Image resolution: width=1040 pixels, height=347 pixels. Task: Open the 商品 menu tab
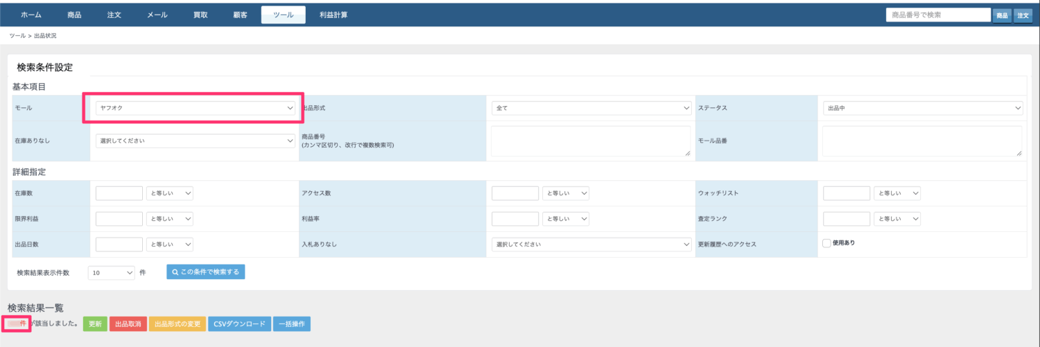click(74, 15)
